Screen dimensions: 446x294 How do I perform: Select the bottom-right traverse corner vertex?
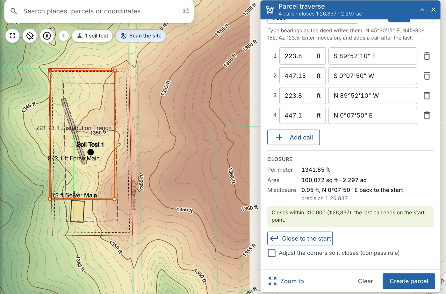pos(115,199)
